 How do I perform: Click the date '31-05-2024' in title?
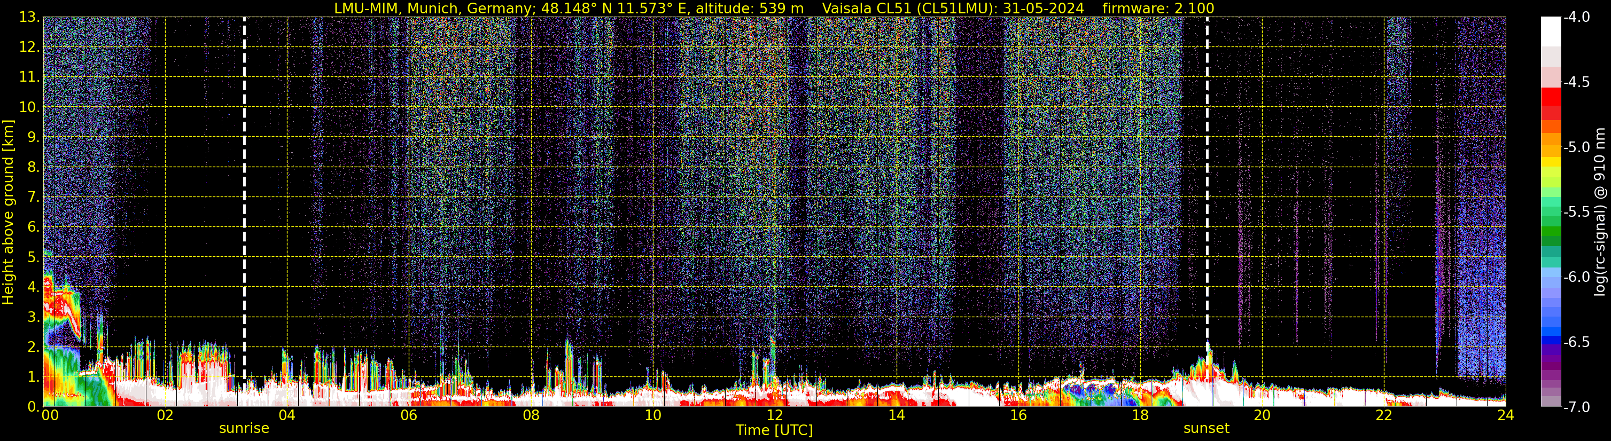point(1044,8)
